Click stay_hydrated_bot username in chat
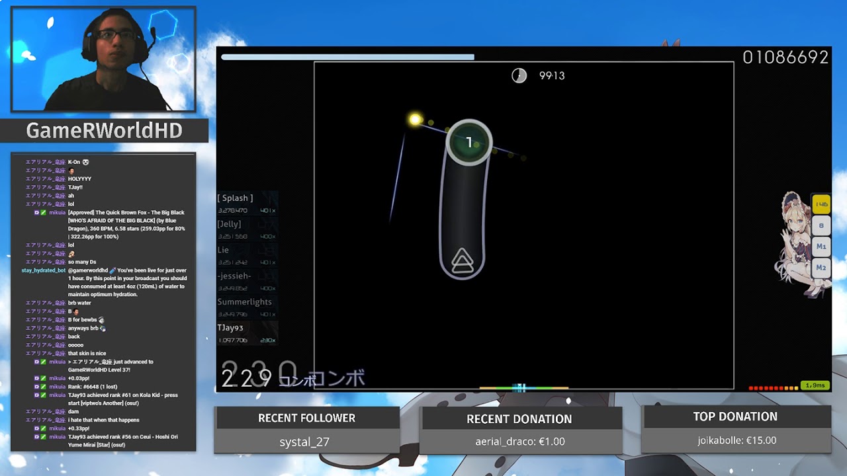Image resolution: width=847 pixels, height=476 pixels. [x=44, y=270]
